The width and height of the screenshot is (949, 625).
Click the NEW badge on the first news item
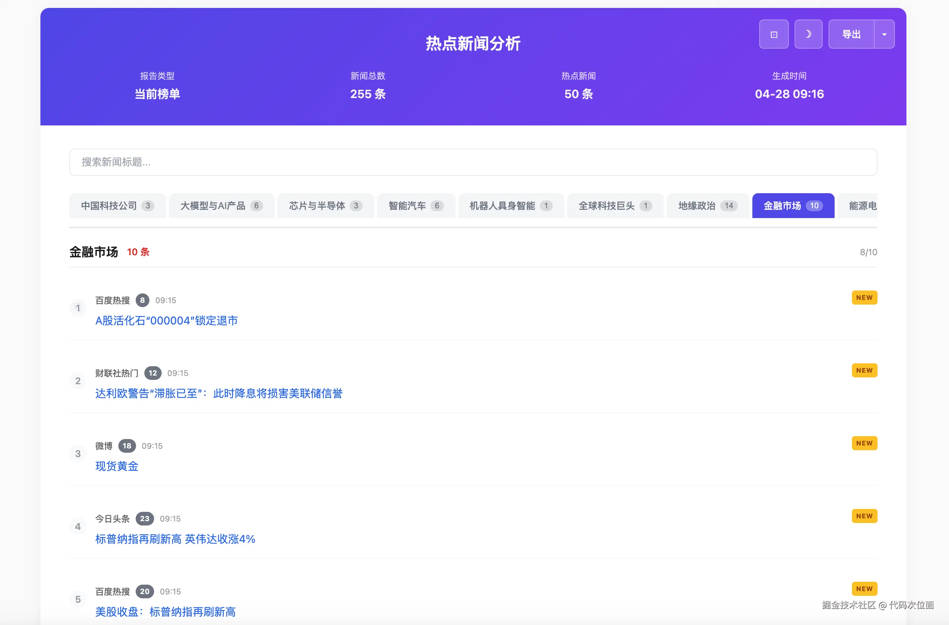tap(864, 298)
